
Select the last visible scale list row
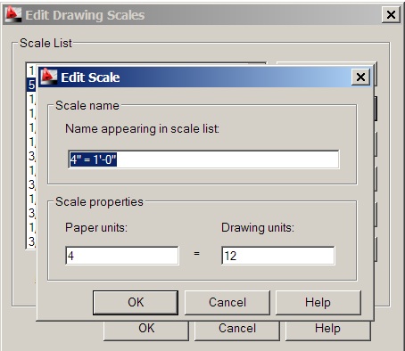tap(31, 241)
